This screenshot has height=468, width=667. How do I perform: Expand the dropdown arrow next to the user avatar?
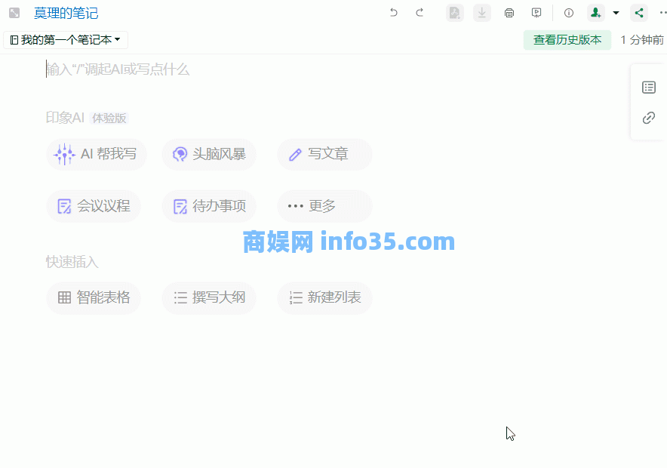[616, 13]
